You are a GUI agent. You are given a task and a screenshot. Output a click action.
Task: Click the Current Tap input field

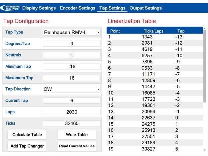(x=72, y=101)
